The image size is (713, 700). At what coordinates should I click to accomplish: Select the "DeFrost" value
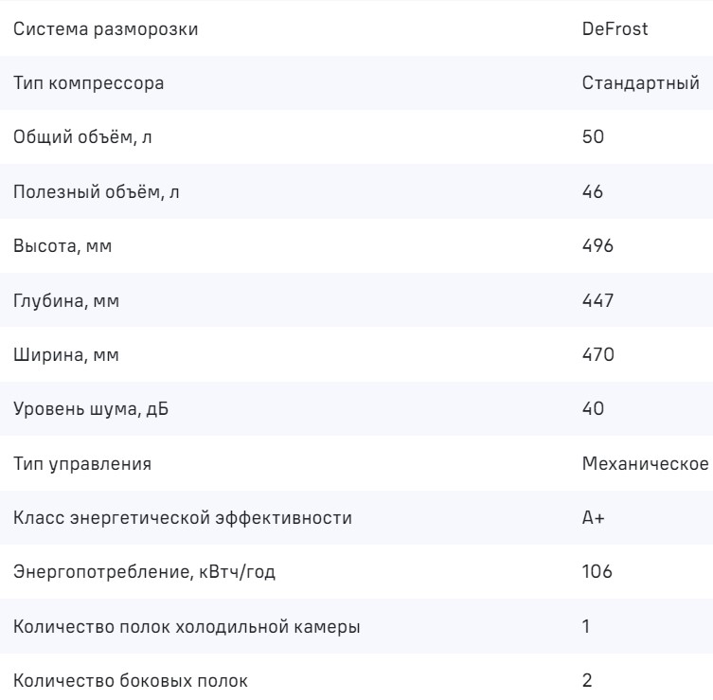[x=615, y=28]
